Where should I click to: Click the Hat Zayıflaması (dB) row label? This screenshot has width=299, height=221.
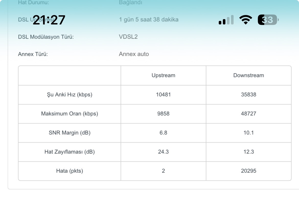point(70,152)
